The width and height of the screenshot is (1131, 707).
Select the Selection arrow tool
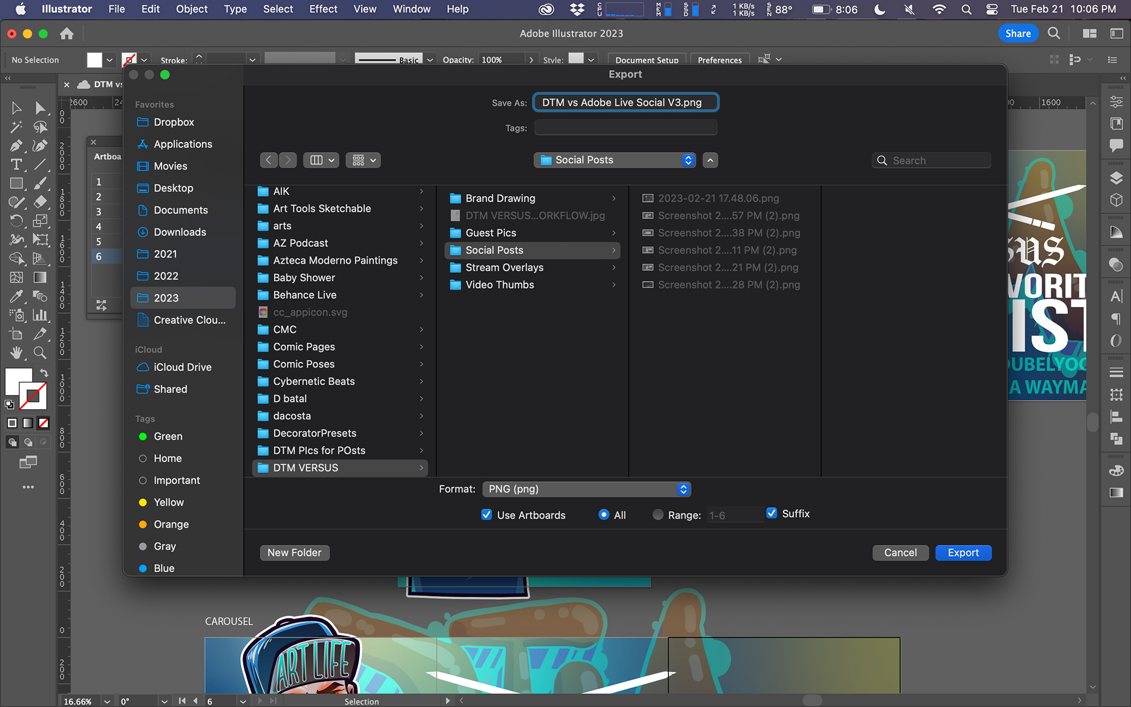point(16,108)
